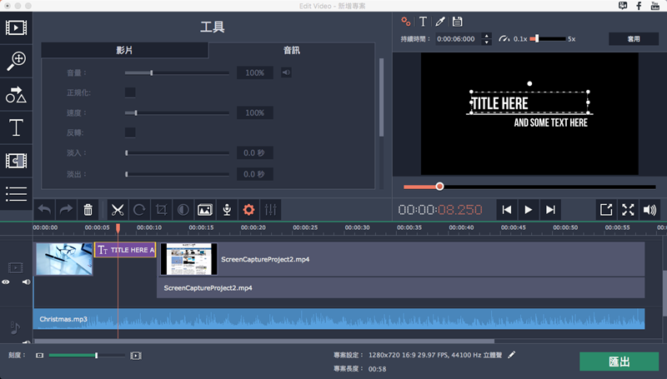Viewport: 667px width, 379px height.
Task: Open clip properties with orange gear icon
Action: pyautogui.click(x=248, y=210)
